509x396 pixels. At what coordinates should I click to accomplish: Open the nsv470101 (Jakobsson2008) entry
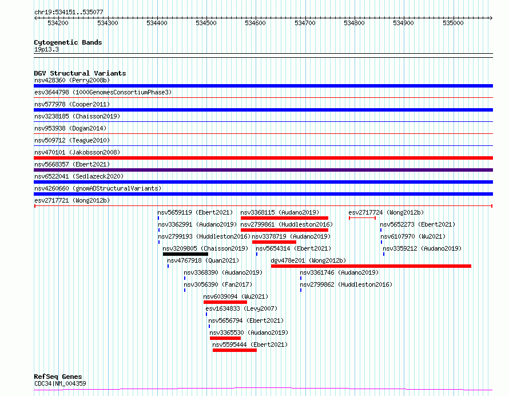click(x=77, y=152)
